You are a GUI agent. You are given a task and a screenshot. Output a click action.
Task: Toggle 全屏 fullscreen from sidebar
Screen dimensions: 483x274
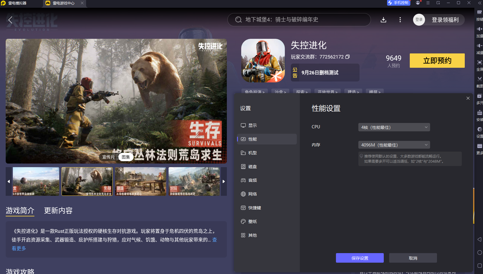tap(479, 65)
